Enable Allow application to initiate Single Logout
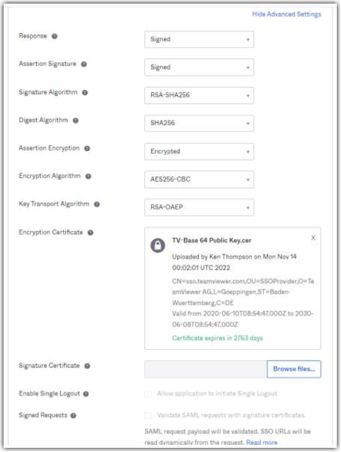Viewport: 341px width, 452px height. (x=149, y=394)
